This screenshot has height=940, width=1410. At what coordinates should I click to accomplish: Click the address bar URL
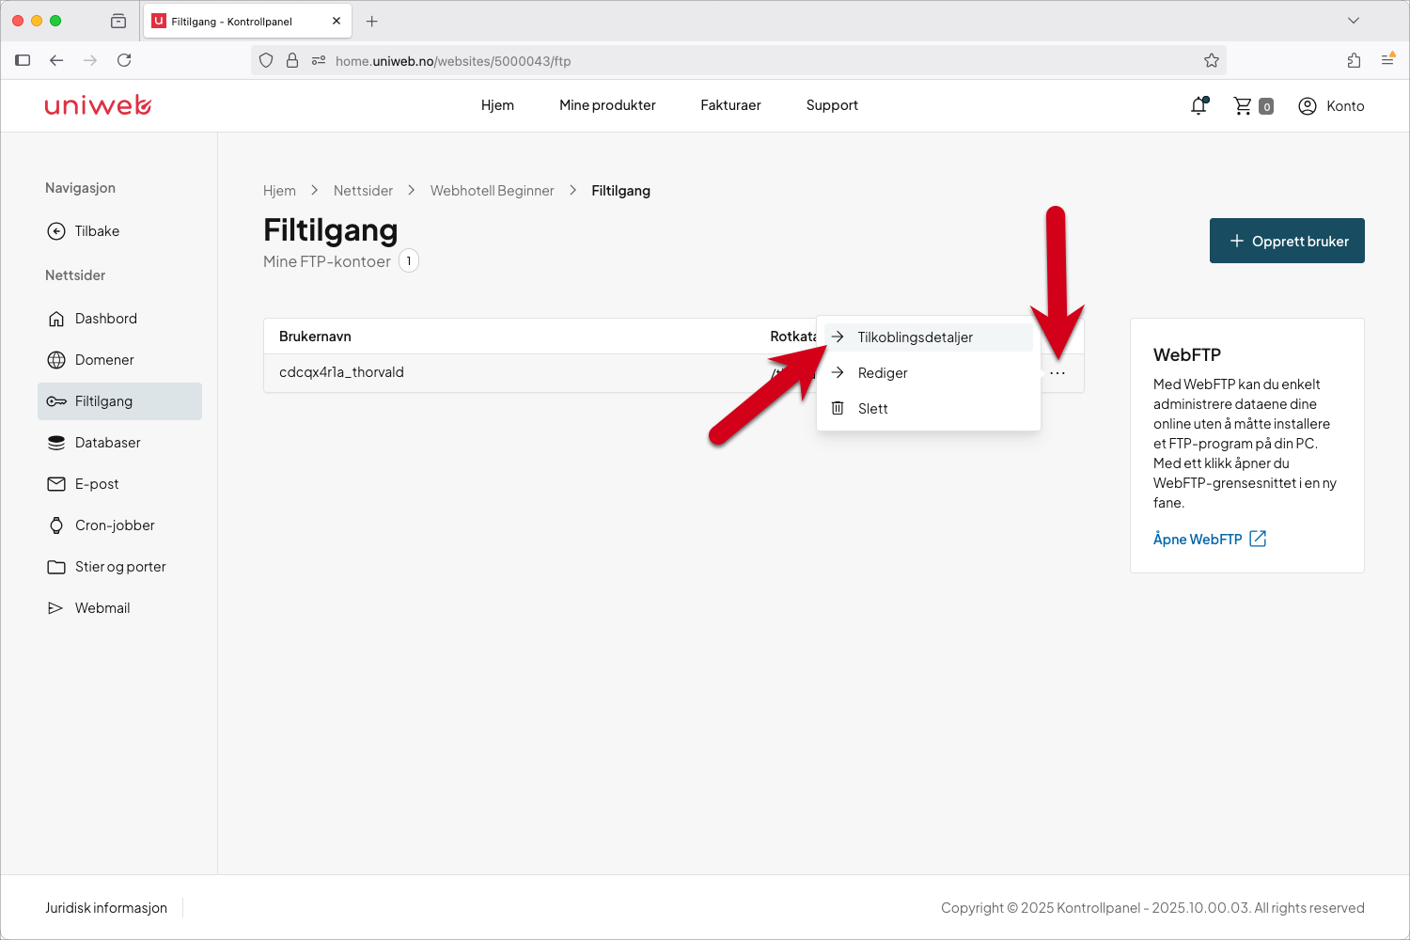tap(453, 61)
